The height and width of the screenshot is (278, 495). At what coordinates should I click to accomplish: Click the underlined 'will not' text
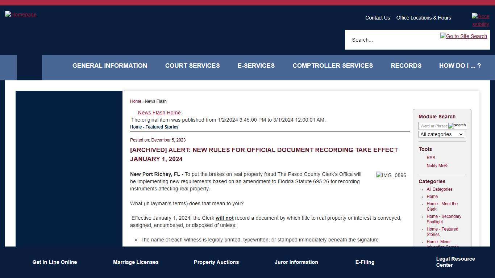(225, 218)
